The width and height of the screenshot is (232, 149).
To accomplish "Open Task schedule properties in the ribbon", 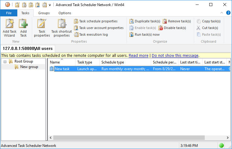I will tap(96, 21).
